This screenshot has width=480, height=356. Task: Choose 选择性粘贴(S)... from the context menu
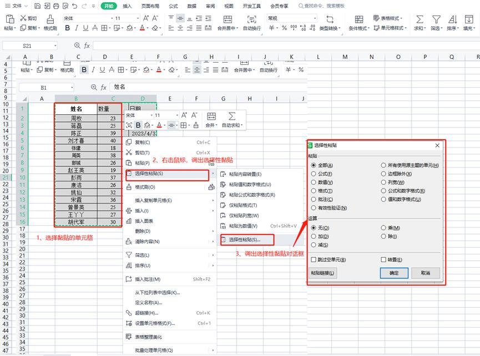click(245, 240)
